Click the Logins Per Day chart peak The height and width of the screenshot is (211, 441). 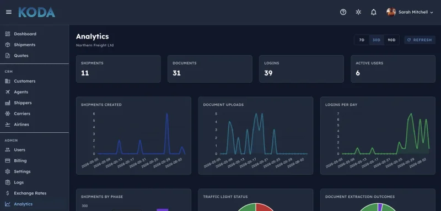click(411, 114)
